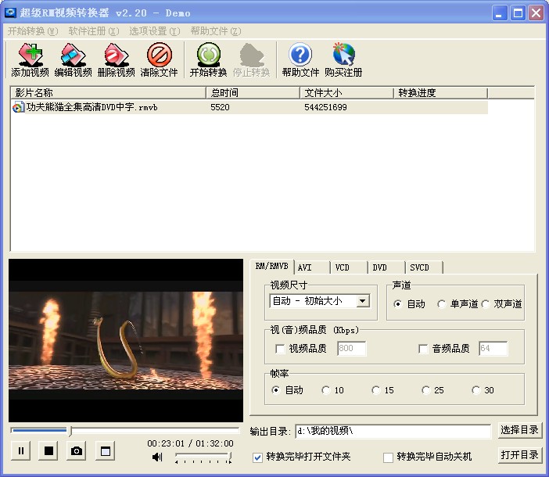The image size is (549, 477).
Task: Click 清除文件 clear files icon
Action: coord(160,59)
